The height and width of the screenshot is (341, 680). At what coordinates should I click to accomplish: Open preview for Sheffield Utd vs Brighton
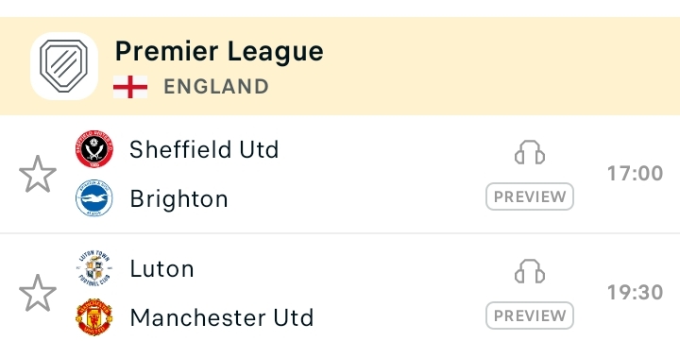point(530,196)
